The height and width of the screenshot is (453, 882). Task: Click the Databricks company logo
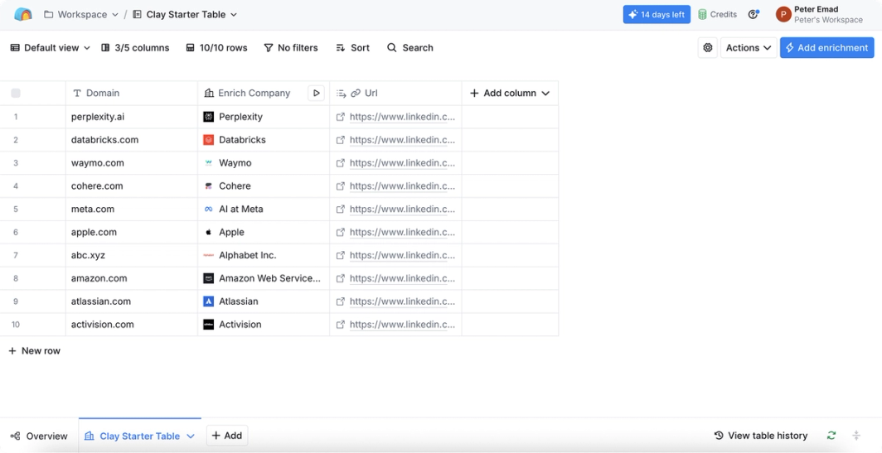pyautogui.click(x=209, y=140)
